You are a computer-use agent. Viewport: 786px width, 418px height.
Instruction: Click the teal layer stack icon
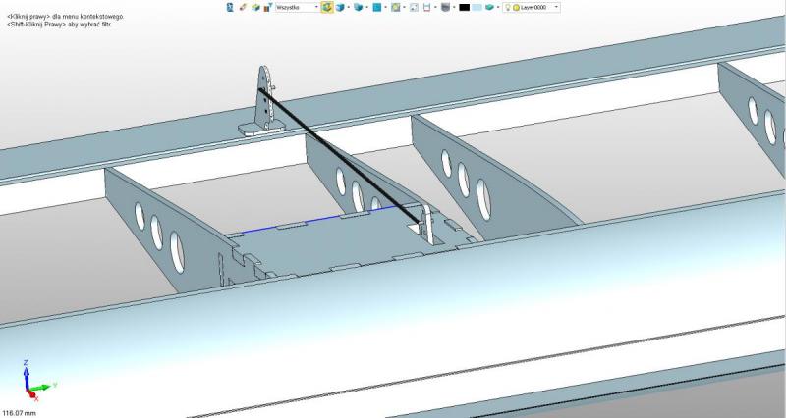point(490,7)
